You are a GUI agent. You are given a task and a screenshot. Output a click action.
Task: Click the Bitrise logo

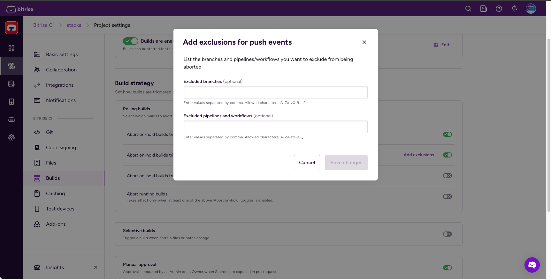pyautogui.click(x=20, y=9)
